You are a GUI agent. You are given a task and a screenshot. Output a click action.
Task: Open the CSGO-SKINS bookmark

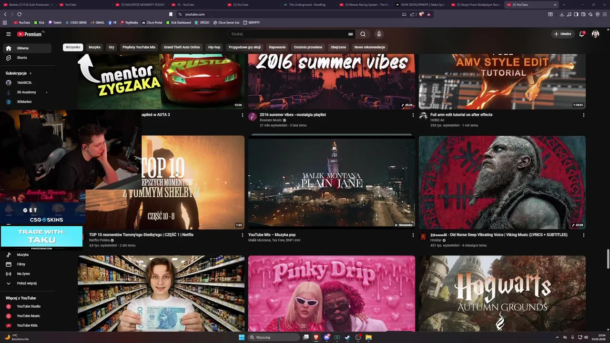coord(76,22)
